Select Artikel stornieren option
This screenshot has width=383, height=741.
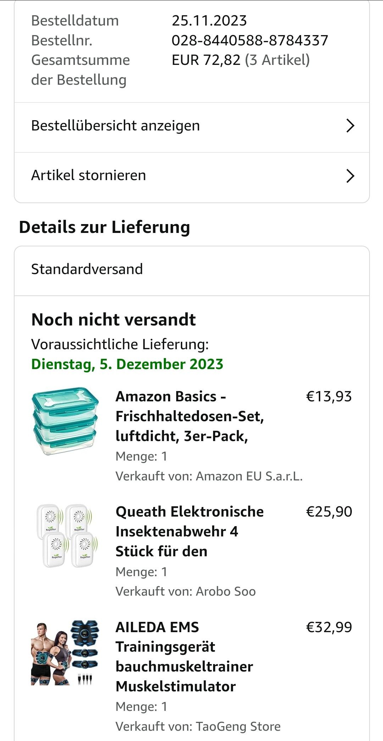click(x=89, y=175)
